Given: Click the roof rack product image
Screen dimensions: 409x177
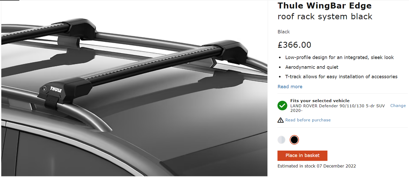Looking at the screenshot, I should [x=134, y=88].
